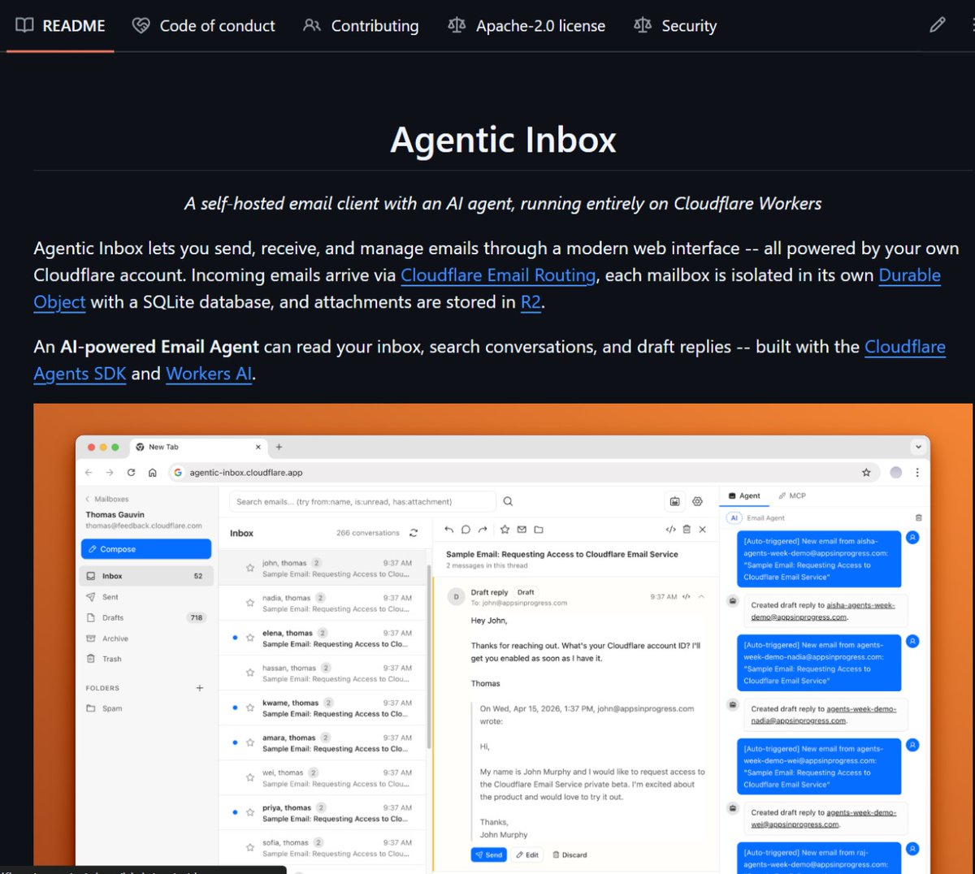Star the sofia, thomas email

pyautogui.click(x=250, y=847)
